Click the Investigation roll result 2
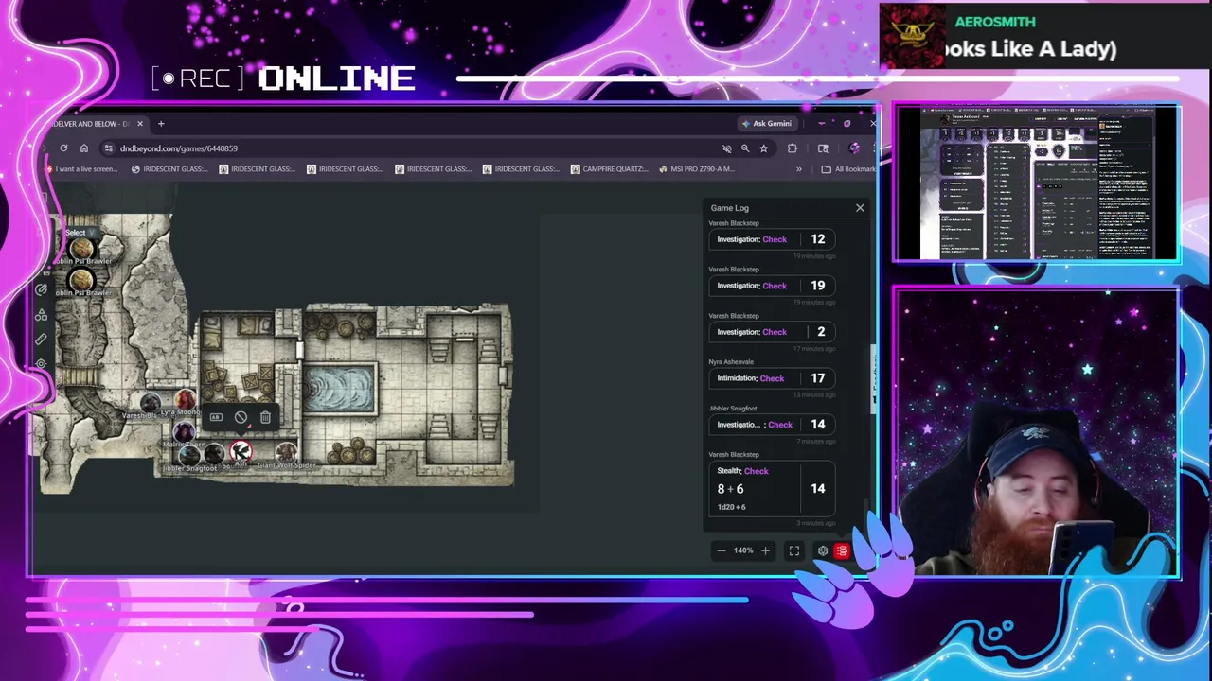Screen dimensions: 1212x681 (x=821, y=332)
